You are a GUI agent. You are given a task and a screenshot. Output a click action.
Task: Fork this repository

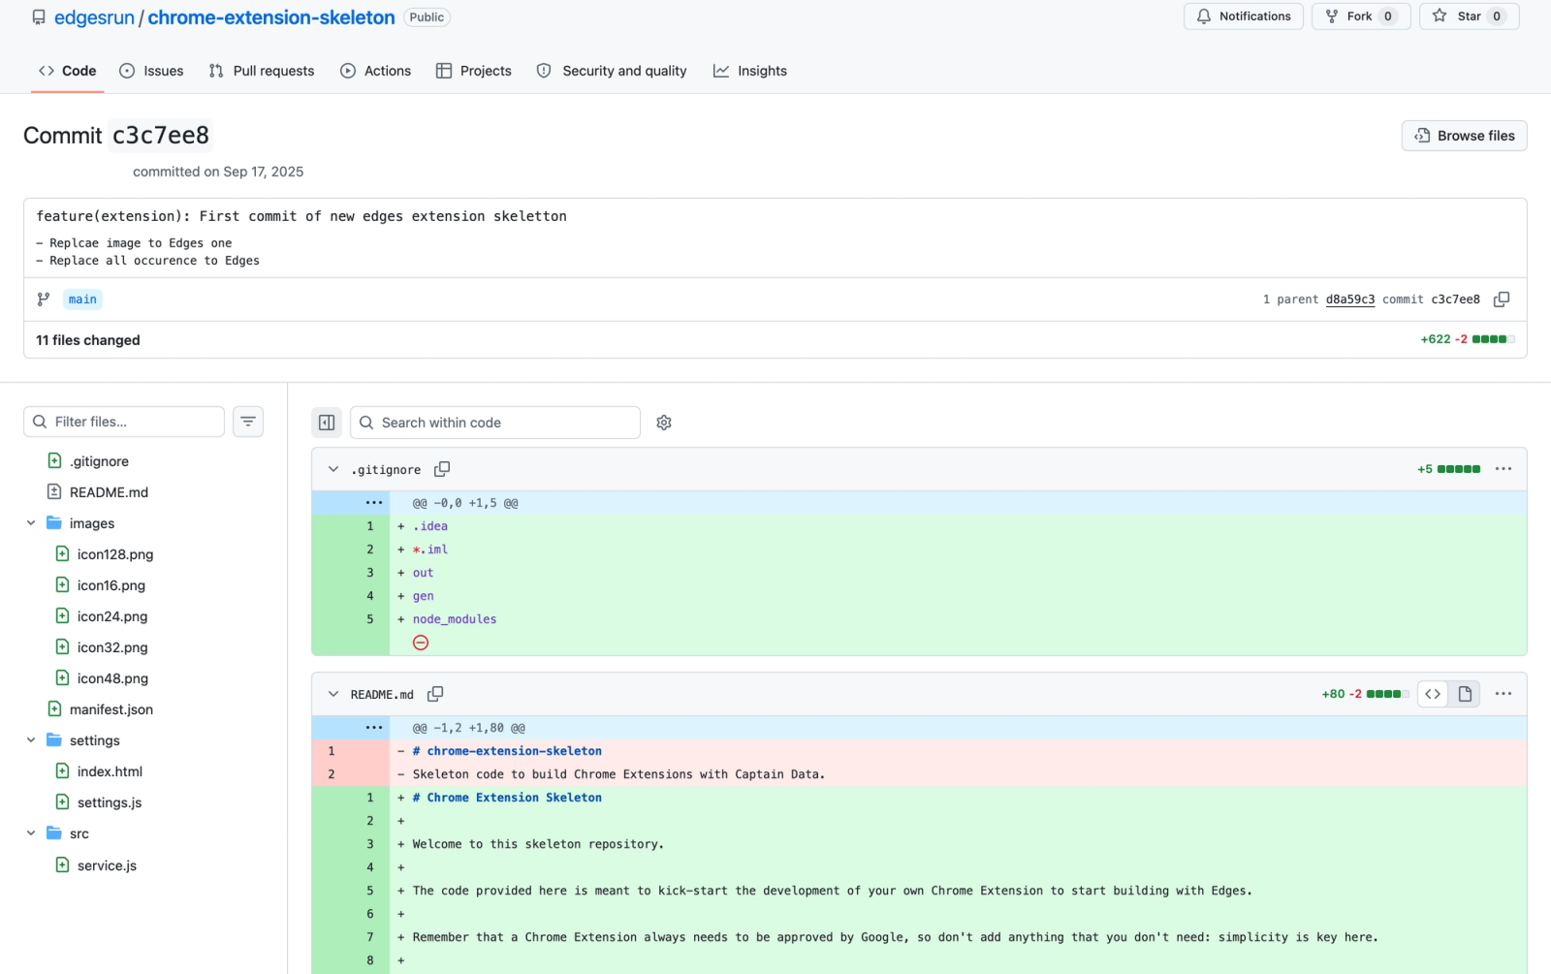click(1361, 16)
